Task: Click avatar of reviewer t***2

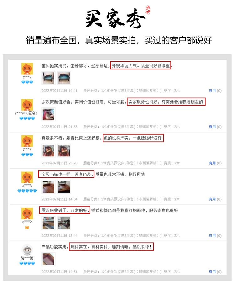Action: coord(27,68)
